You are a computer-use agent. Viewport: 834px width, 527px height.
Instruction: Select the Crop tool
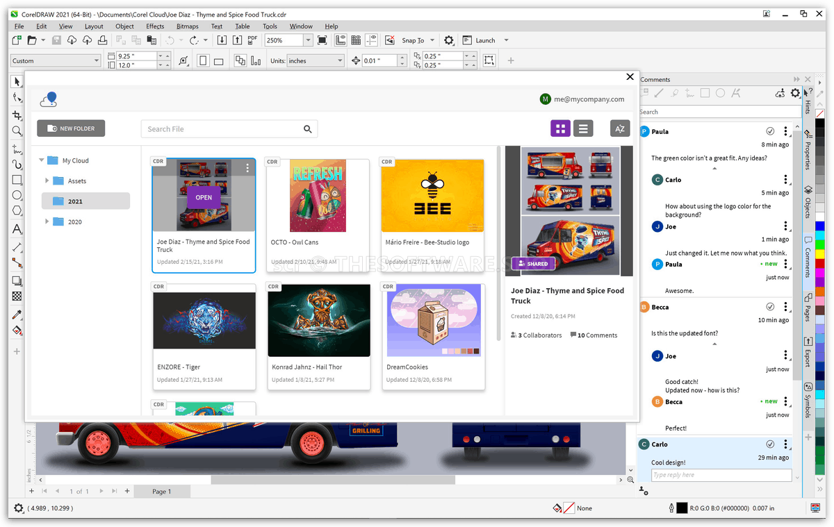(17, 115)
